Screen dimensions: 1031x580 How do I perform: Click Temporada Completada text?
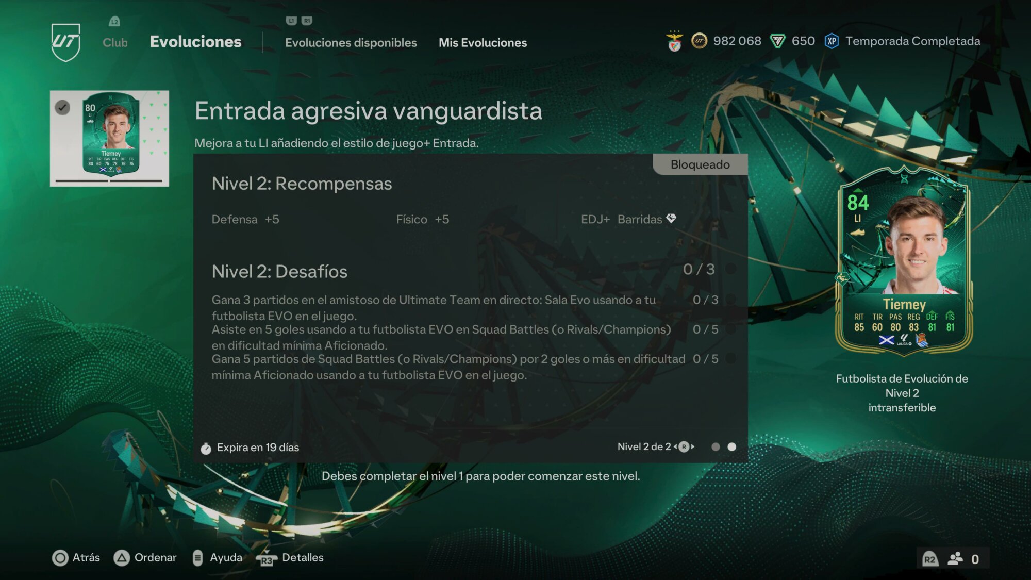click(x=912, y=41)
